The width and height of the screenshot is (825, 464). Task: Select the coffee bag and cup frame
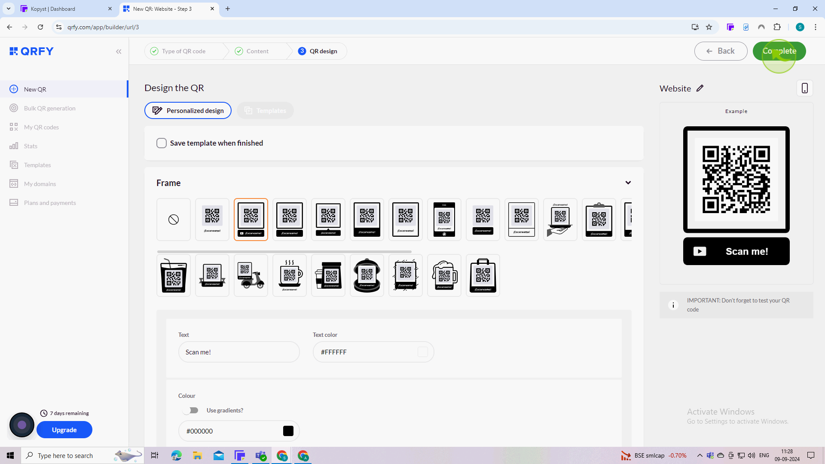328,275
